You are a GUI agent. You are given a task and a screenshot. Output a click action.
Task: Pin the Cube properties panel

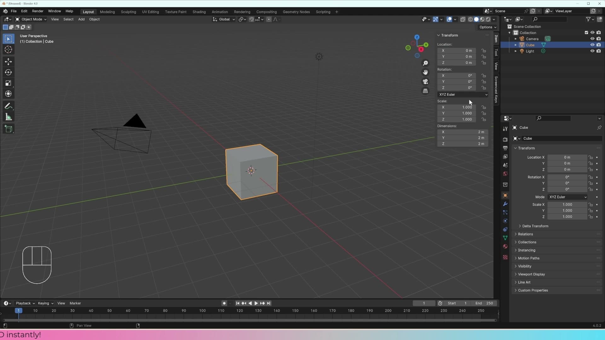click(x=599, y=127)
